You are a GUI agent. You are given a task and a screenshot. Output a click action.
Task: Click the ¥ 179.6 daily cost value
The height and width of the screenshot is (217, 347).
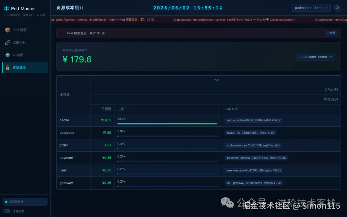click(77, 59)
